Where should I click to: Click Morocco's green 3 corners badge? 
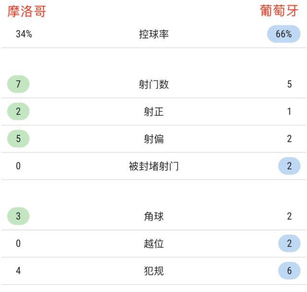point(18,216)
